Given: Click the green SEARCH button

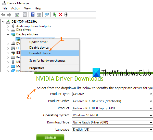Looking at the screenshot, I should 50,137.
